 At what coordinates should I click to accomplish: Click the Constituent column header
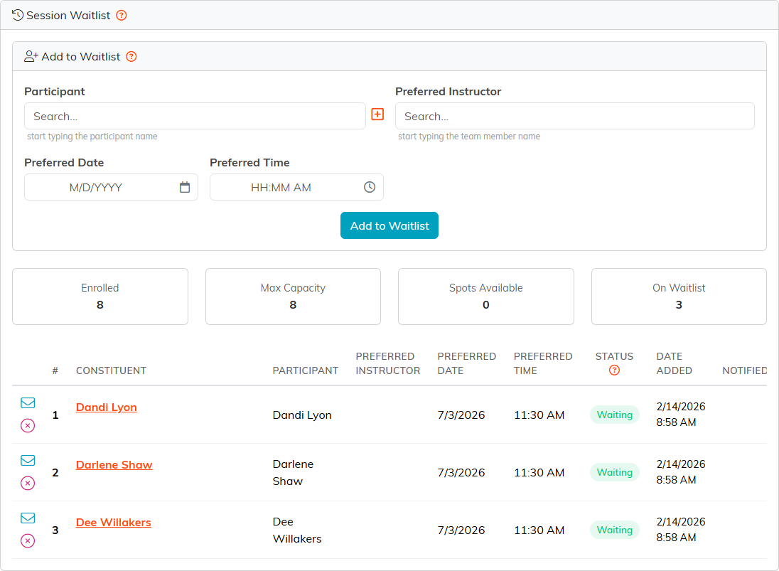point(112,370)
